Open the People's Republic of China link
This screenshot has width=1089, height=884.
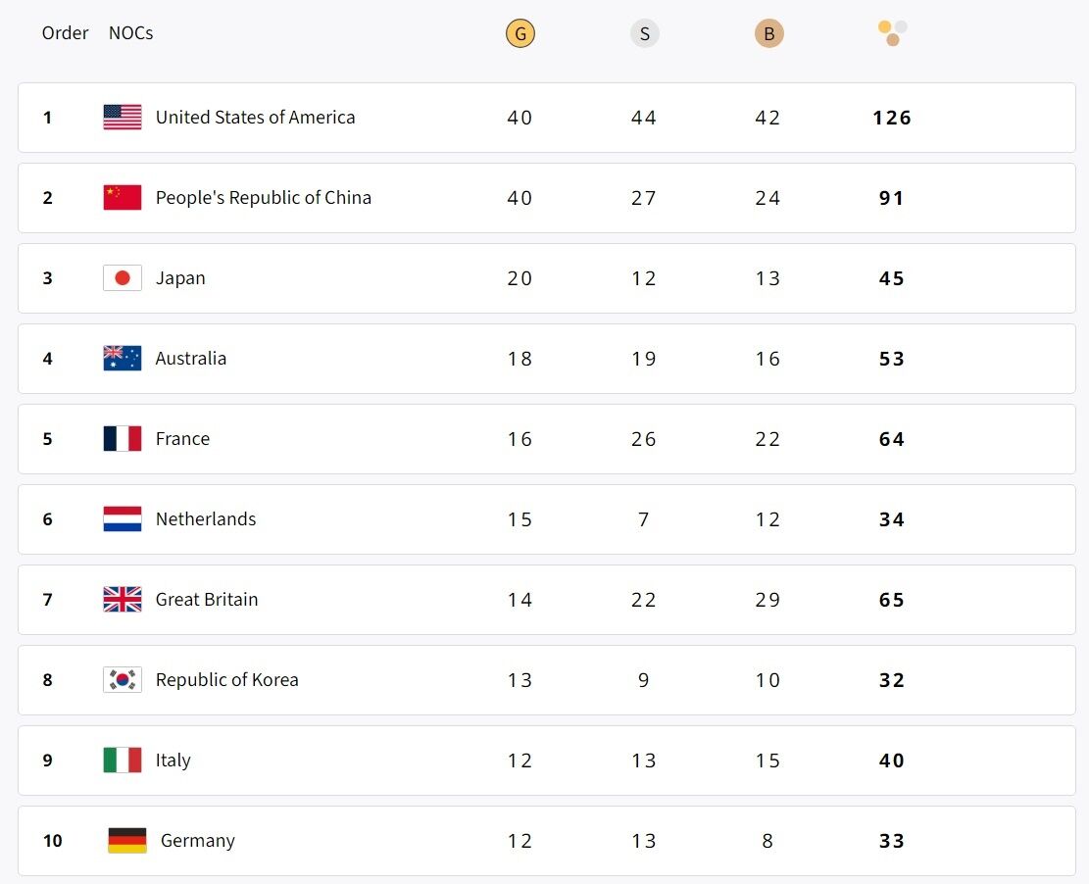pos(263,198)
